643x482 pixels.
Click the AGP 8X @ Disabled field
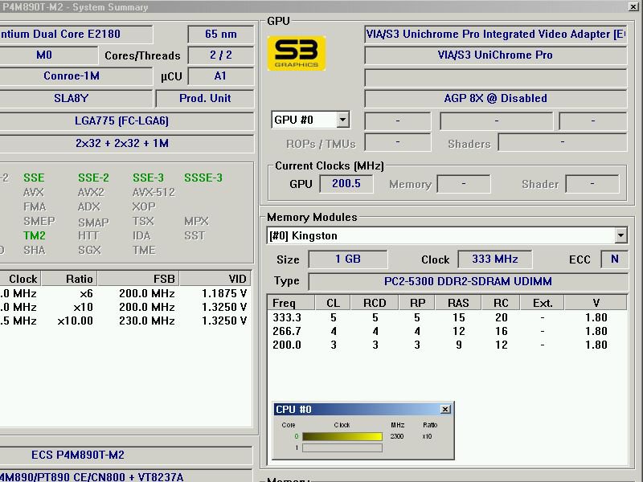point(495,99)
